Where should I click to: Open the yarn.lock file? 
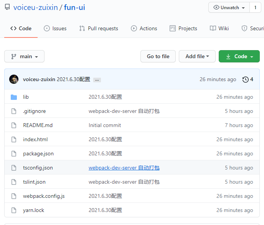[x=33, y=210]
